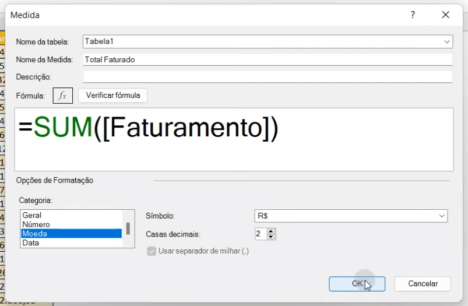
Task: Click the Nome da Medida field
Action: coord(268,59)
